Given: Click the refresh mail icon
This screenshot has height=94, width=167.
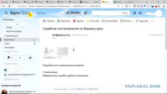Looking at the screenshot, I should [86, 13].
